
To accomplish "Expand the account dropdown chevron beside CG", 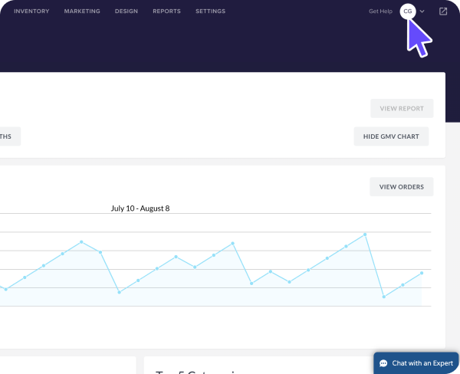I will (422, 11).
